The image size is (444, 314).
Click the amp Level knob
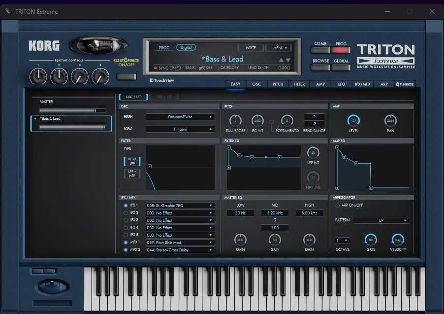[353, 121]
